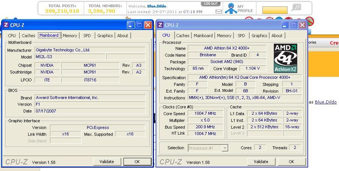
Task: Click the Package Socket AM2 (940) field
Action: (x=227, y=61)
